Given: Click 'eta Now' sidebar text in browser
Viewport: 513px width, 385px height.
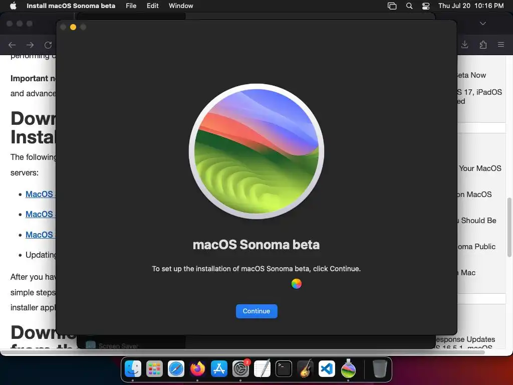Looking at the screenshot, I should [471, 75].
